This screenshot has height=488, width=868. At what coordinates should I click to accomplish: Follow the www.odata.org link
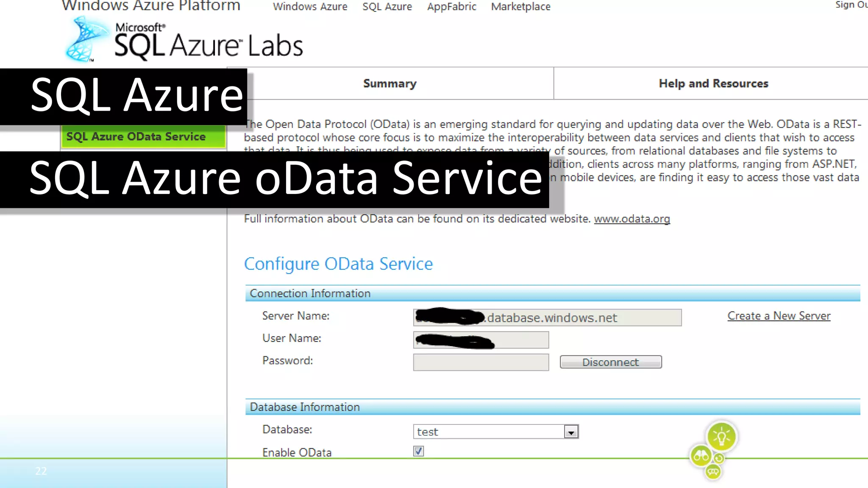[632, 219]
